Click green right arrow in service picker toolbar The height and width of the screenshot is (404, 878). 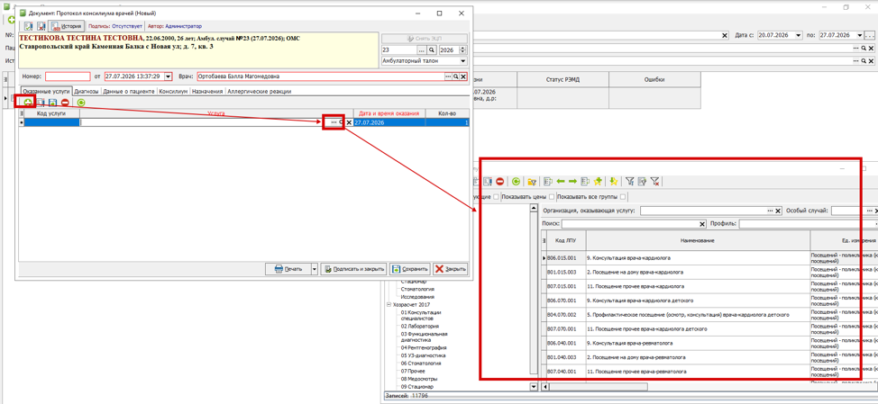click(572, 181)
